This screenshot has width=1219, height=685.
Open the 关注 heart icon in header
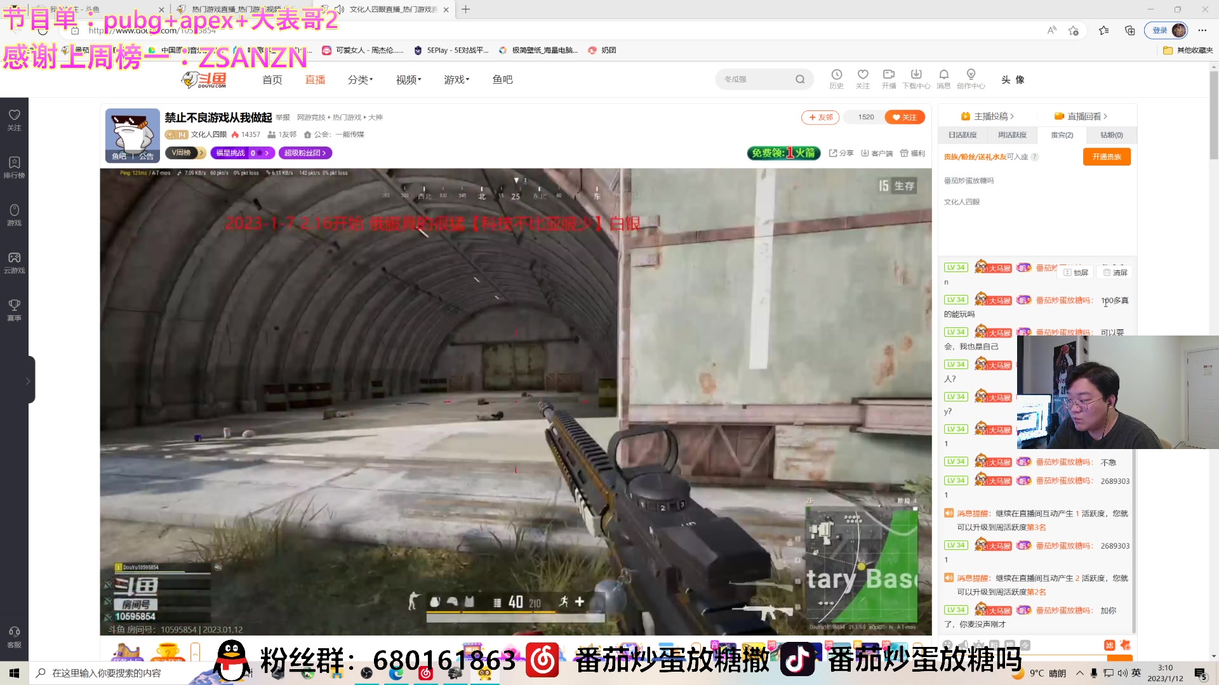coord(862,79)
